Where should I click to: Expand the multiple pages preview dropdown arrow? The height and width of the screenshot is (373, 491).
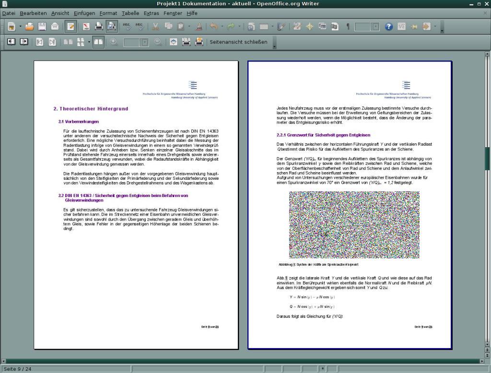[x=89, y=42]
